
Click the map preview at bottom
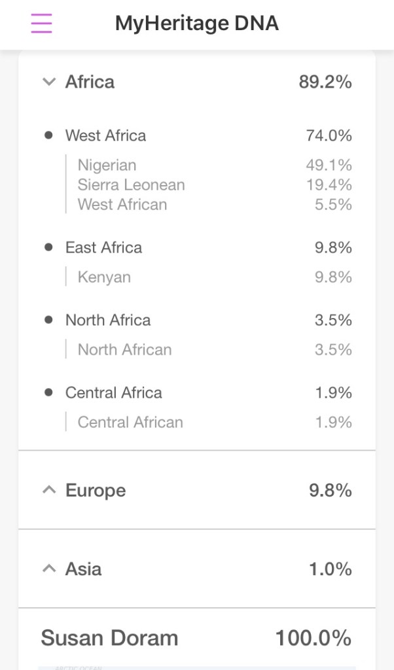point(196,667)
